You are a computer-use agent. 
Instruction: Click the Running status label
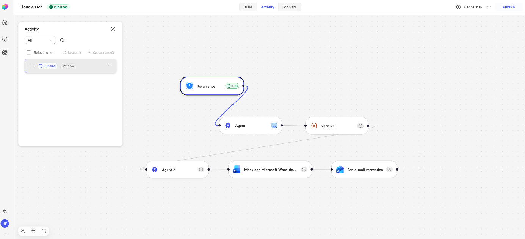coord(47,66)
